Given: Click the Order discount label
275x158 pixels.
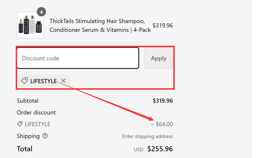Looking at the screenshot, I should coord(36,112).
